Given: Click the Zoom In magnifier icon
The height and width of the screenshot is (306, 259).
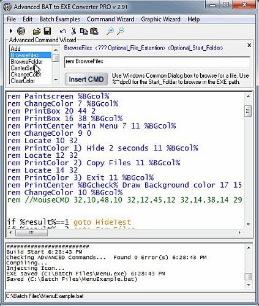Looking at the screenshot, I should click(110, 31).
